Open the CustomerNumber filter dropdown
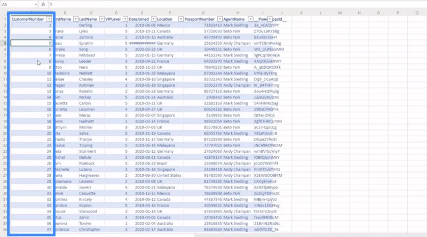The image size is (427, 237). (x=49, y=19)
